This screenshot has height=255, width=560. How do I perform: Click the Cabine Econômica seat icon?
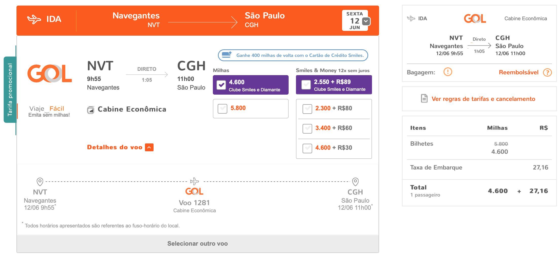tap(90, 110)
